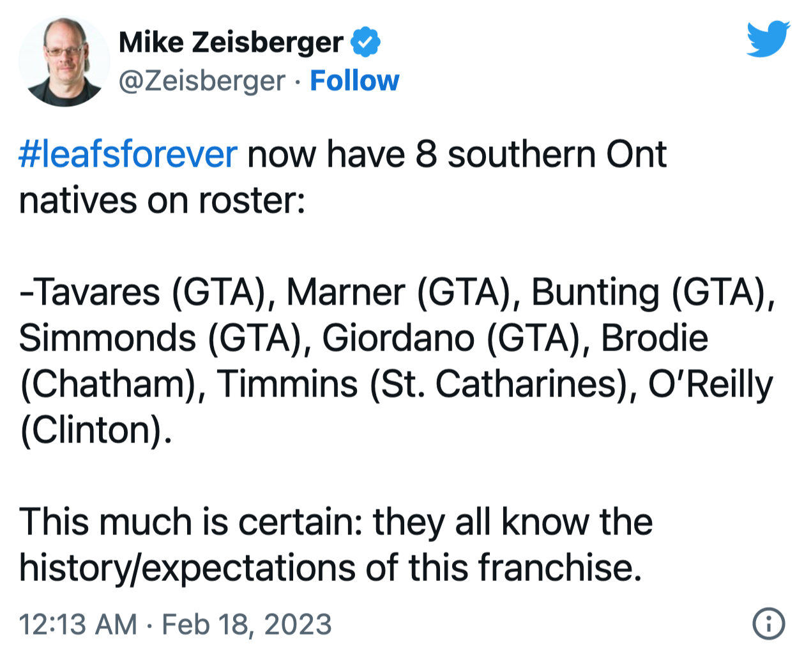Click the 'O'Reilly' name in the tweet

point(710,384)
